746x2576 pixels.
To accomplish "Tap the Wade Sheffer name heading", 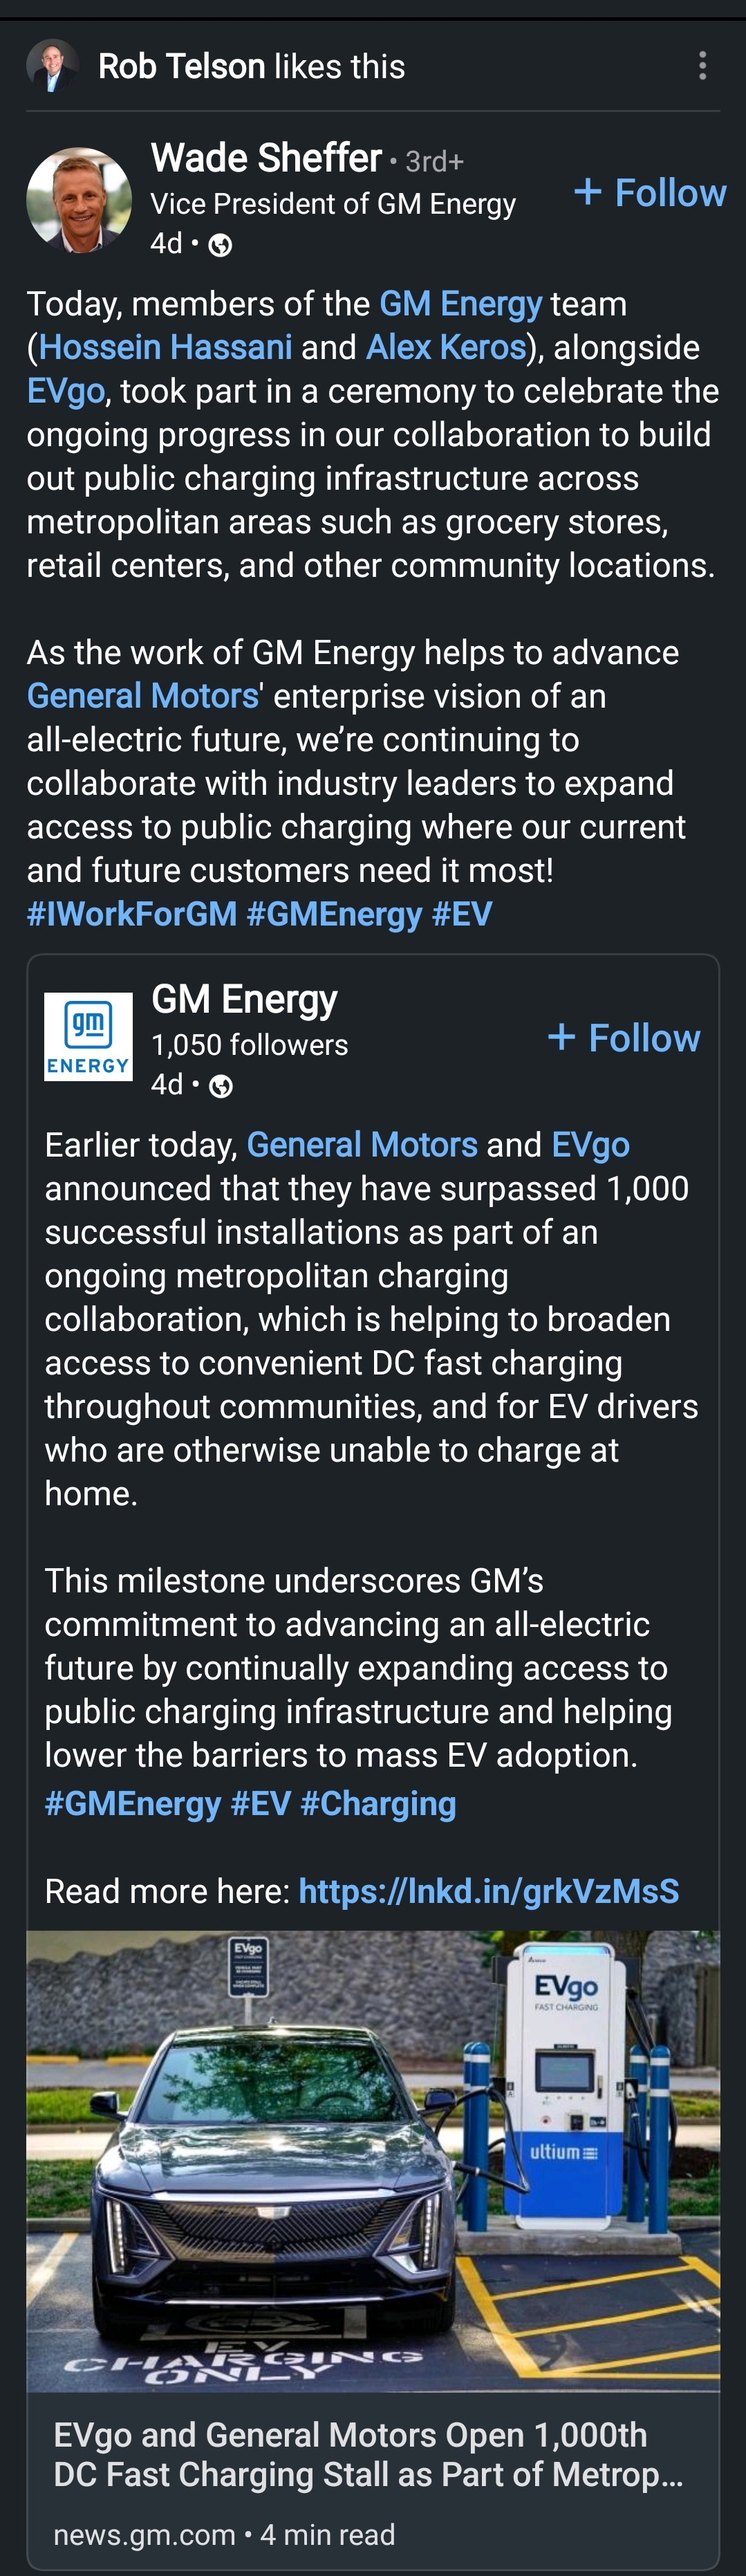I will (266, 158).
